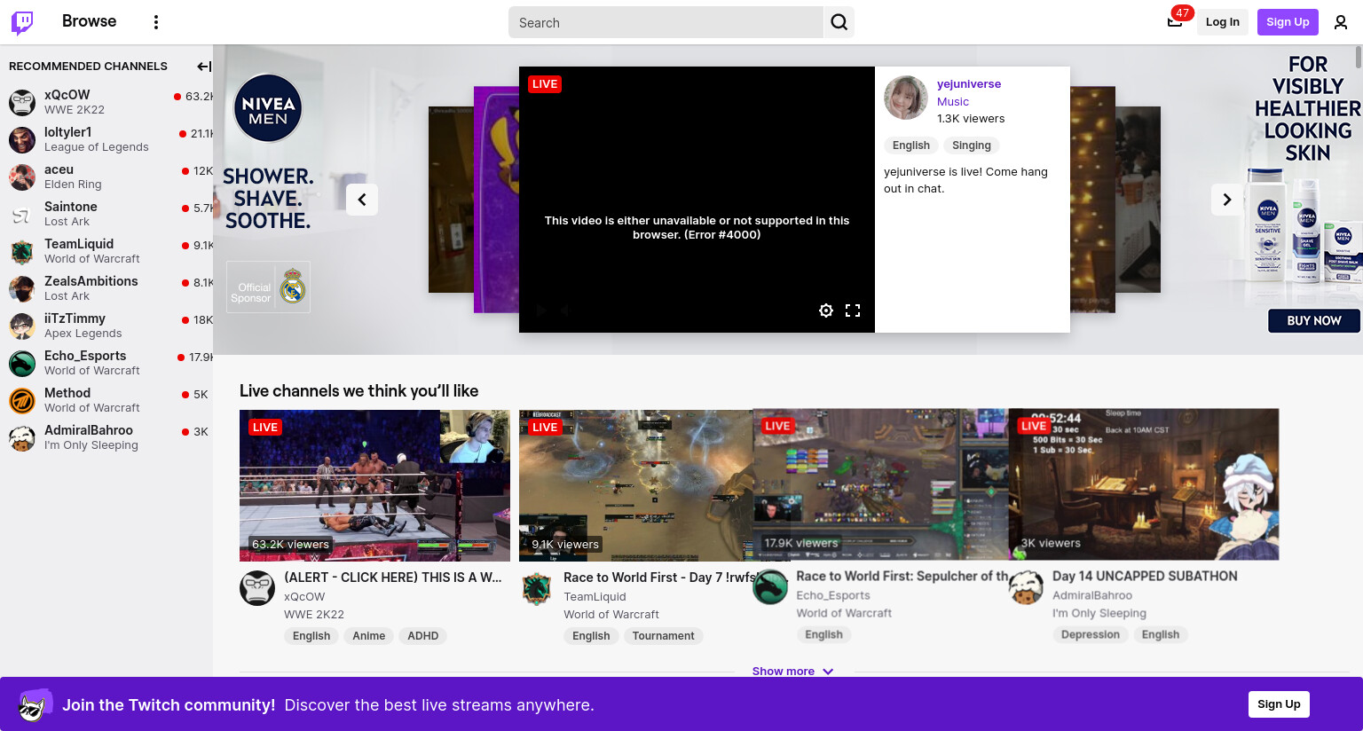Click the Nivea Men logo
Screen dimensions: 1363x731
[268, 108]
